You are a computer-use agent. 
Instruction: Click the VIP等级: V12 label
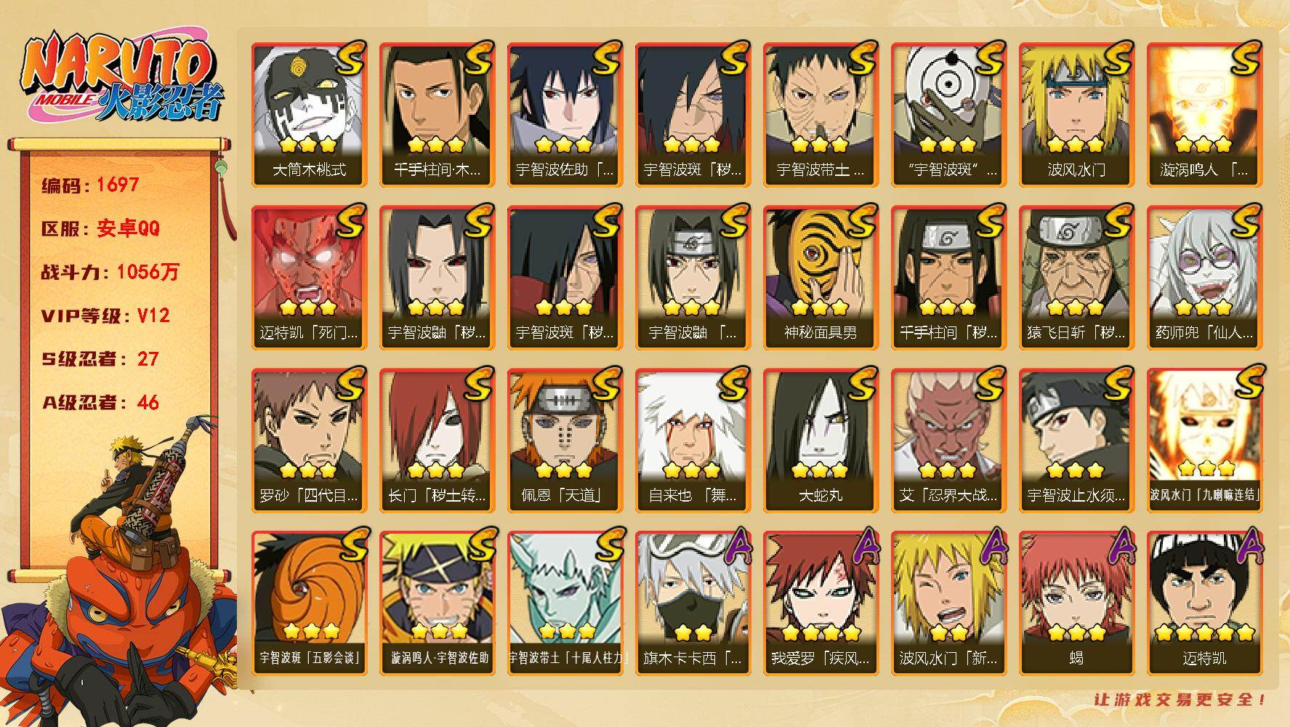[x=105, y=316]
